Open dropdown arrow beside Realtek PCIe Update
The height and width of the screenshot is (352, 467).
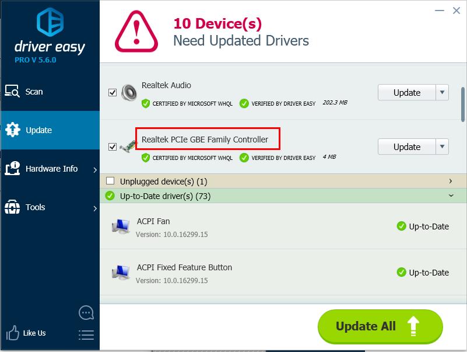pos(443,147)
